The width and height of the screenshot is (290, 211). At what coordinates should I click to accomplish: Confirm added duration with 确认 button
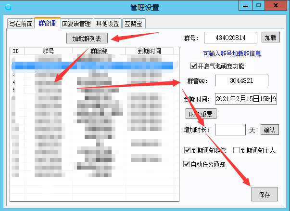pos(269,130)
